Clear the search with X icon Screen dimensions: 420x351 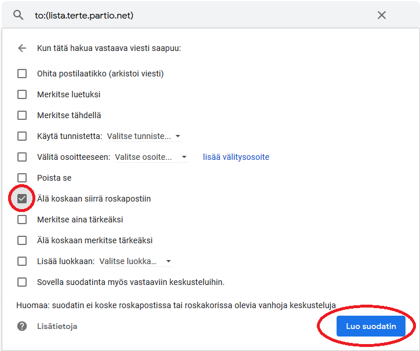tap(381, 15)
